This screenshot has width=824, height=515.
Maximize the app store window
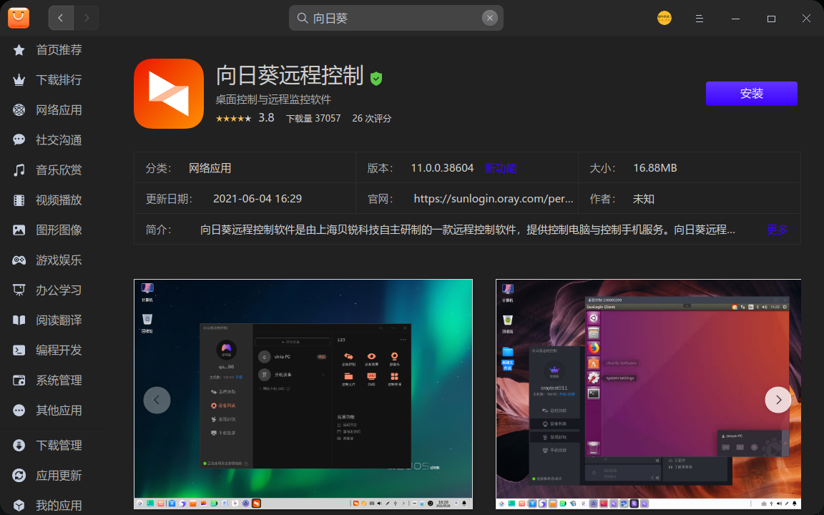pos(771,19)
